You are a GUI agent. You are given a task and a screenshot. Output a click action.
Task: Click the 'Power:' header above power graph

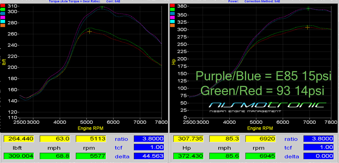(x=233, y=1)
